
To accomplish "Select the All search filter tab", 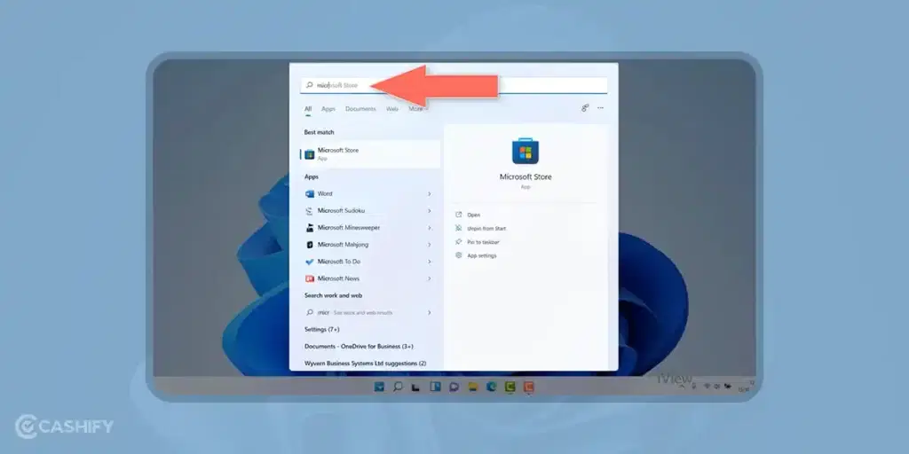I will tap(308, 109).
